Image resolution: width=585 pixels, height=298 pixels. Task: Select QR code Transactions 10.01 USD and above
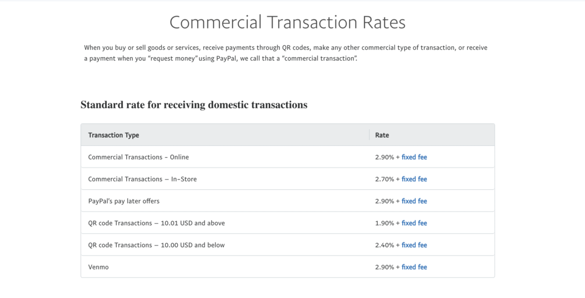tap(157, 223)
